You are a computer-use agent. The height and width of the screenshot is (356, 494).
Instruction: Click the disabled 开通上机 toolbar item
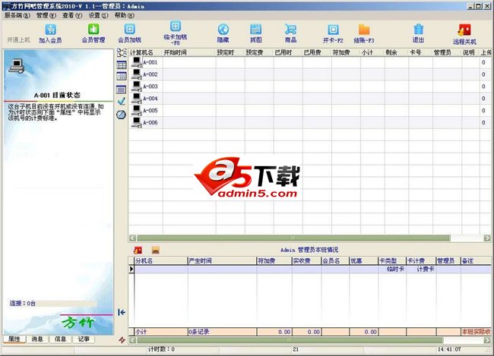[x=18, y=39]
